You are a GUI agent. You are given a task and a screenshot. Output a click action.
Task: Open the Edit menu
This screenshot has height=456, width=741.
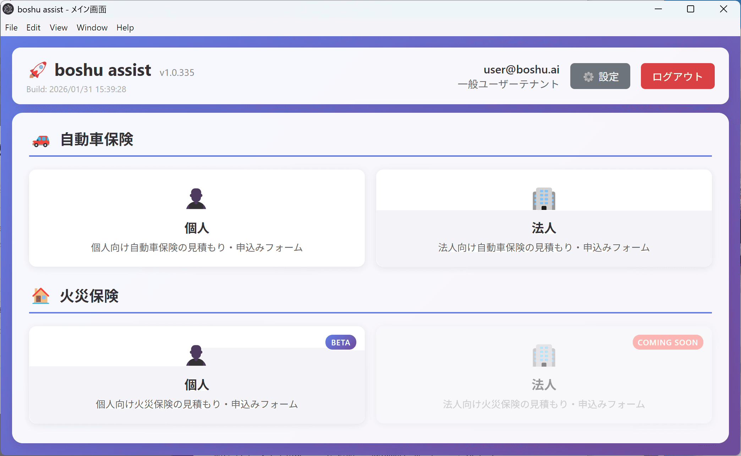33,28
